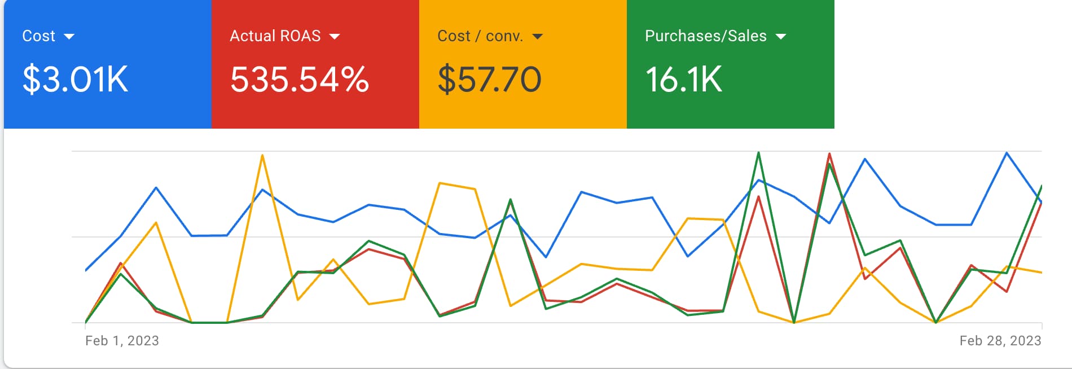Viewport: 1072px width, 369px height.
Task: Expand the Actual ROAS dropdown arrow
Action: (335, 37)
